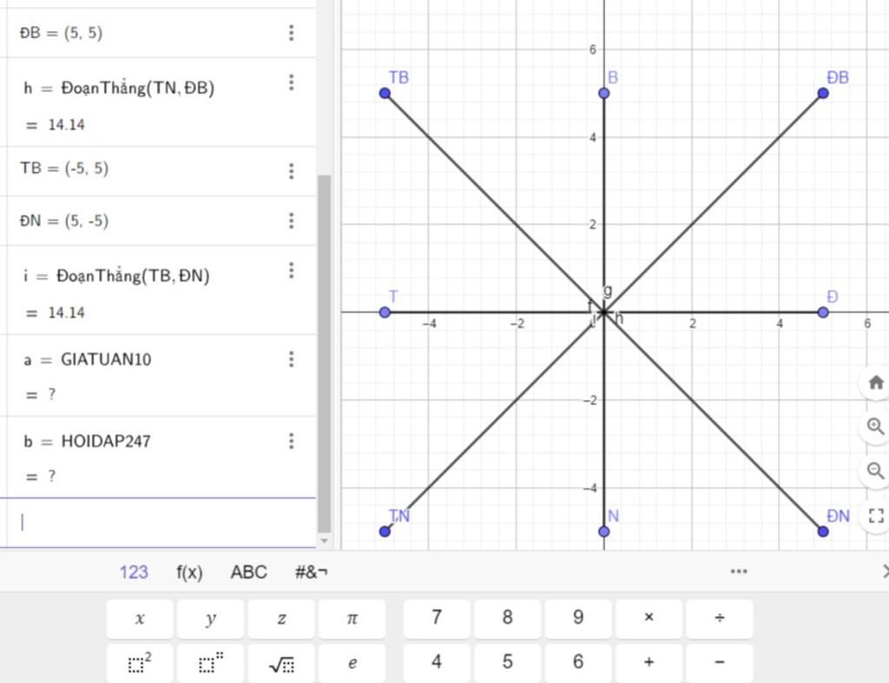Viewport: 889px width, 683px height.
Task: Switch to ABC keyboard tab
Action: point(248,572)
